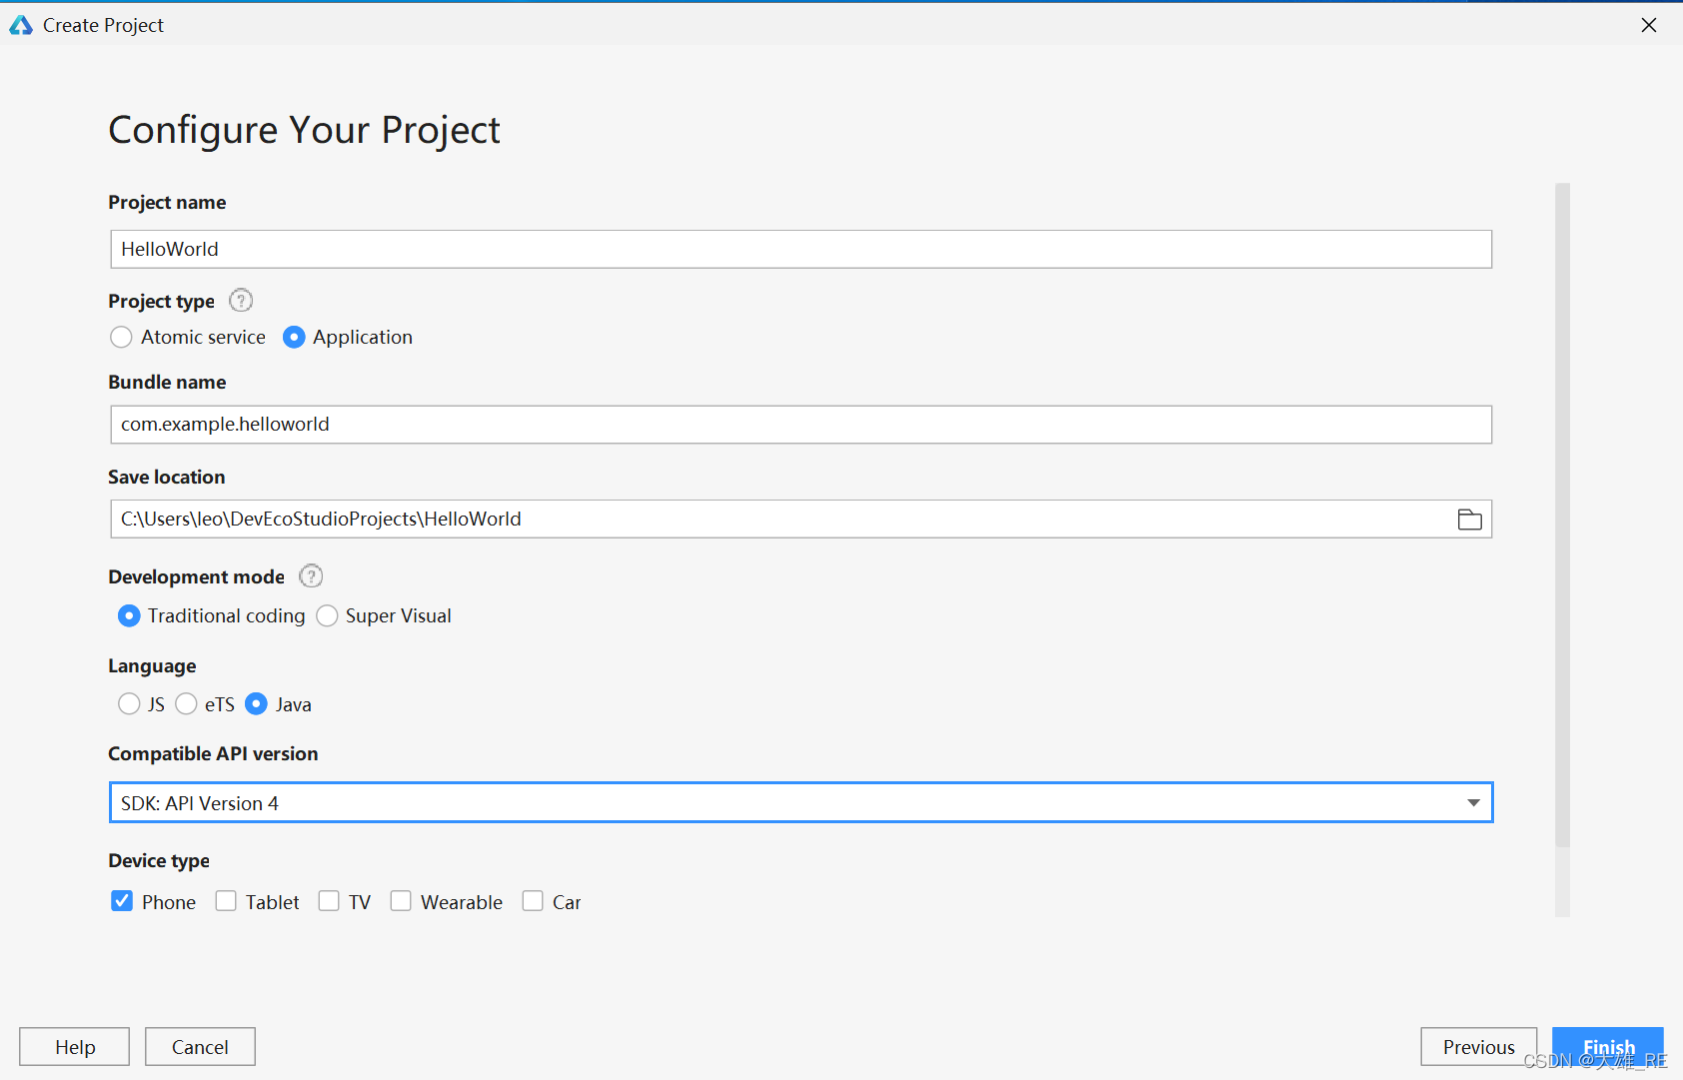Click the Help button

click(x=75, y=1046)
